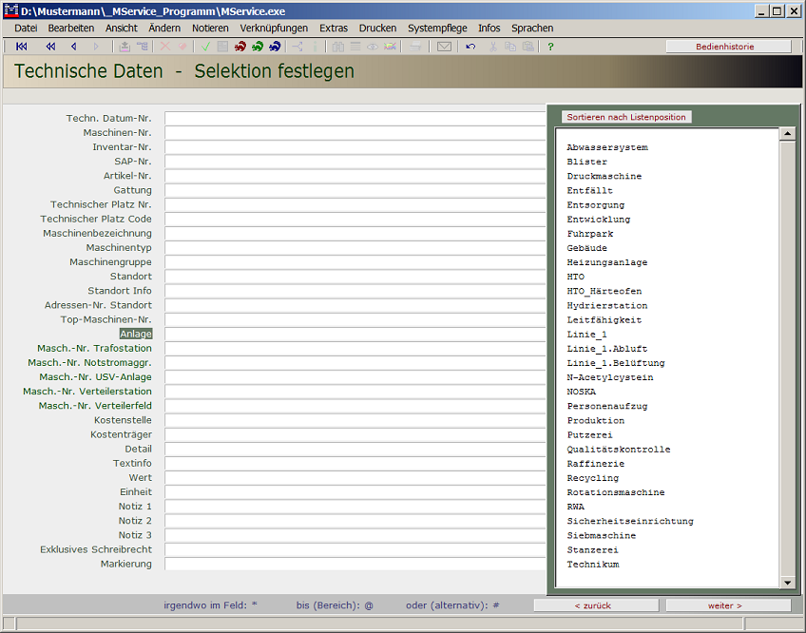Screen dimensions: 806x633
Task: Click the jump-to-first-record toolbar icon
Action: [22, 47]
